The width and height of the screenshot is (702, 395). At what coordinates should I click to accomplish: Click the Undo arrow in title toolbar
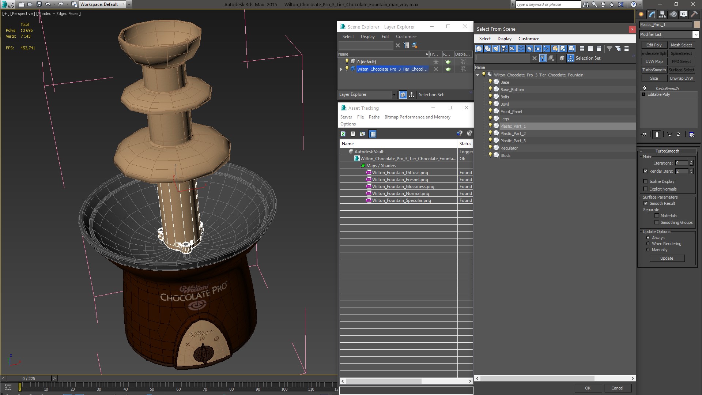(48, 4)
